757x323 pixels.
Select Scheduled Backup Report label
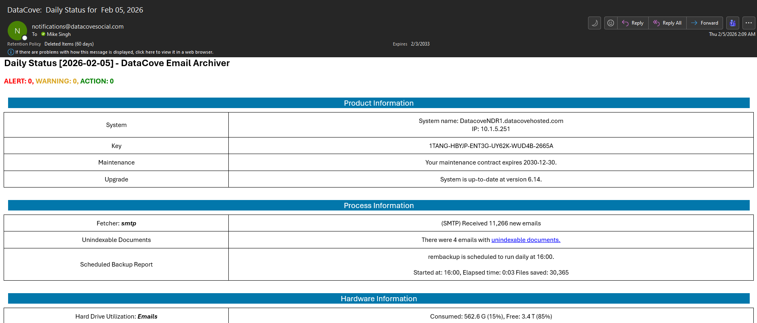click(x=116, y=265)
